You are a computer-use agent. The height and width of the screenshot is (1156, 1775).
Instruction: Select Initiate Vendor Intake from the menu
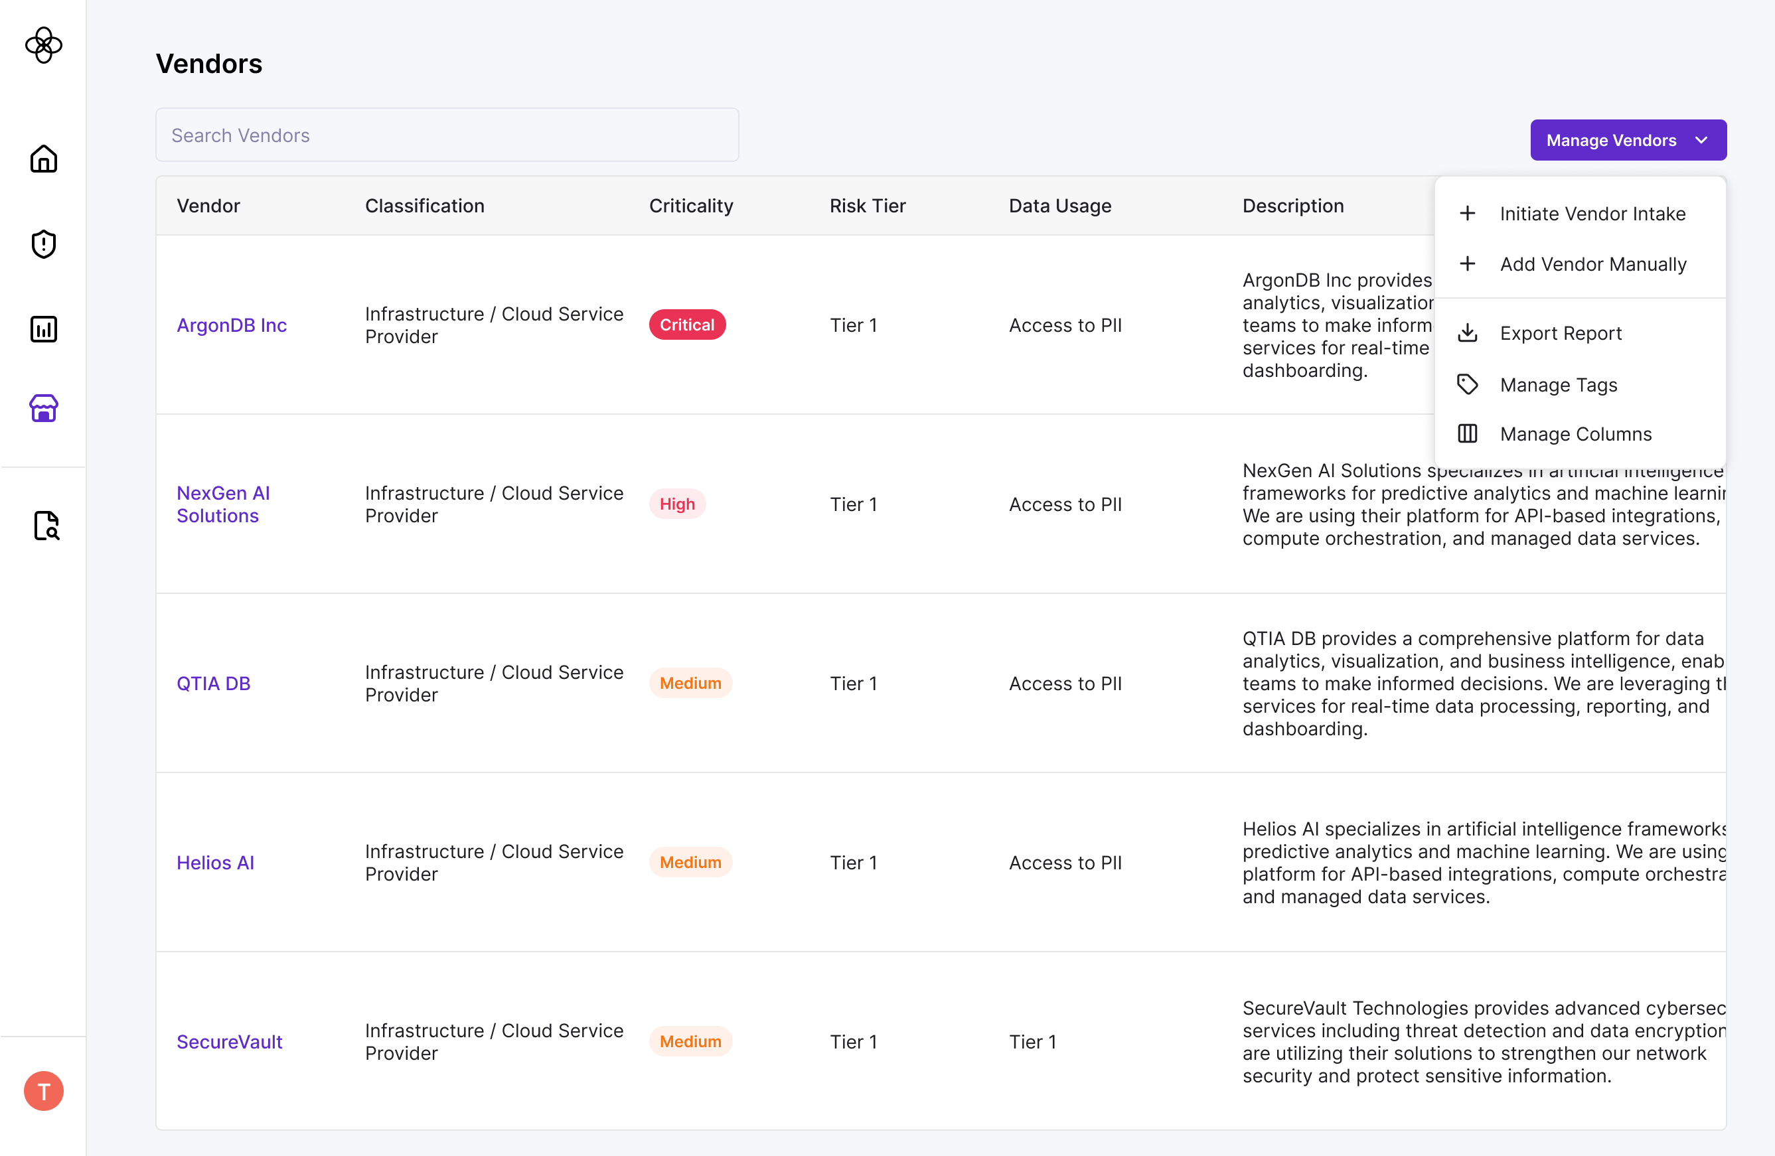pyautogui.click(x=1592, y=213)
